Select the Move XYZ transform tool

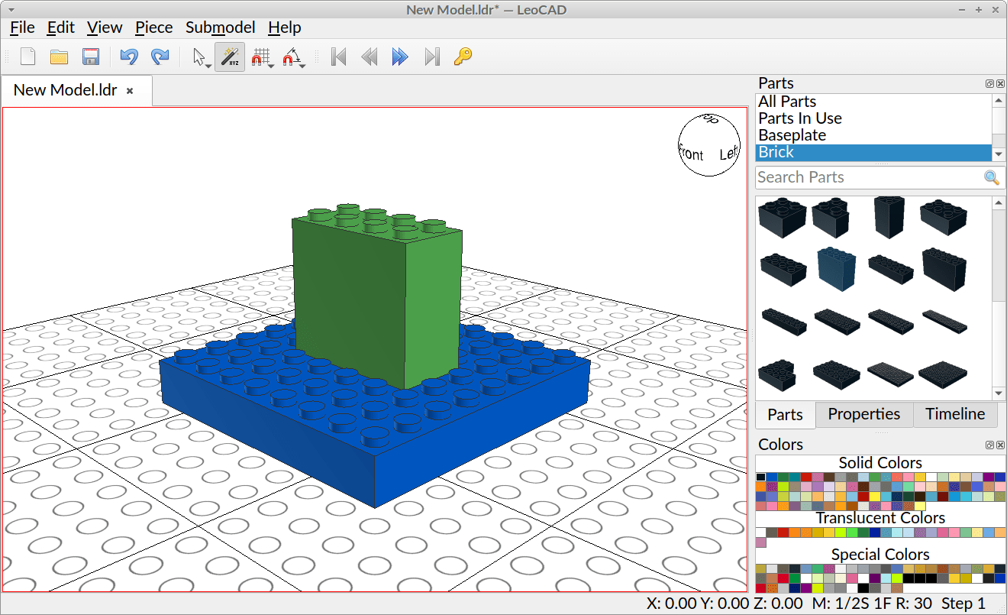[x=230, y=56]
